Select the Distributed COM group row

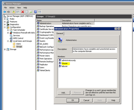pos(45,35)
